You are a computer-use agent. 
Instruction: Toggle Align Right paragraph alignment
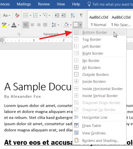pyautogui.click(x=39, y=25)
